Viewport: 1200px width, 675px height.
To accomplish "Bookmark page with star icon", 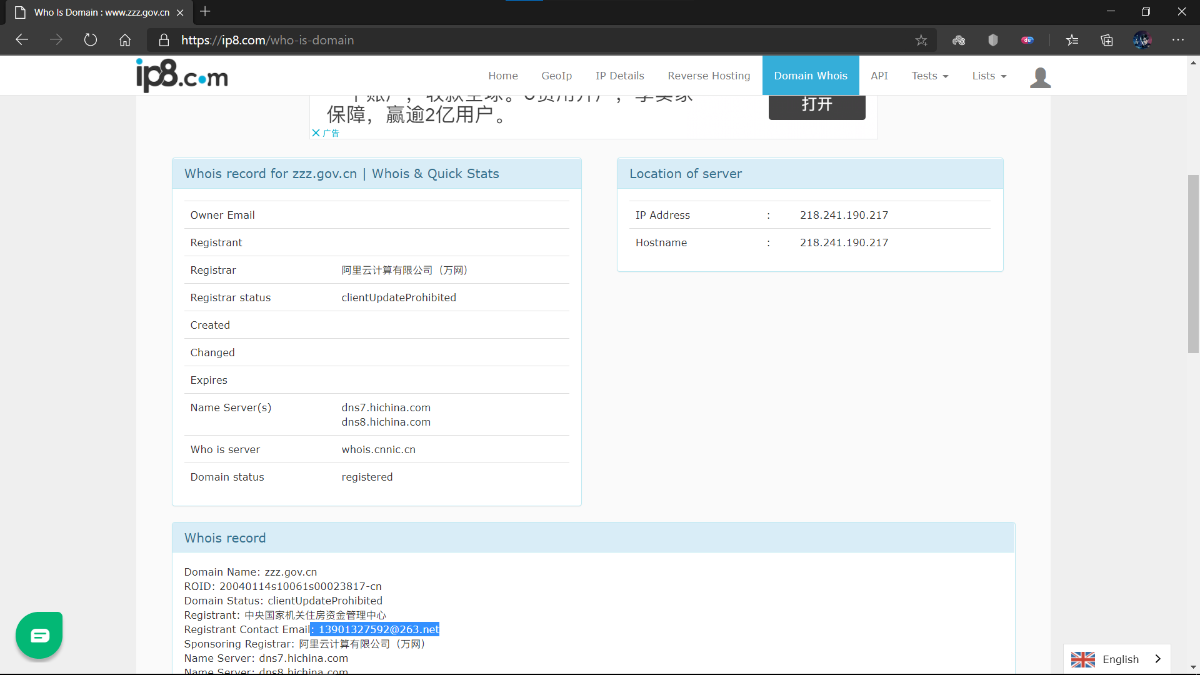I will pyautogui.click(x=921, y=40).
